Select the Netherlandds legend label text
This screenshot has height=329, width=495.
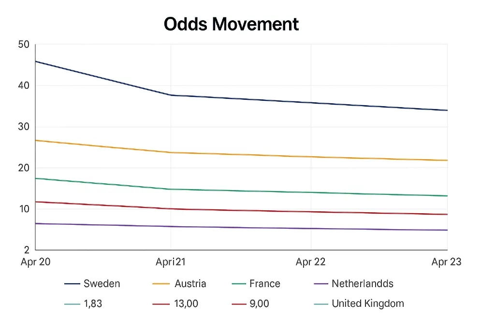tap(362, 284)
